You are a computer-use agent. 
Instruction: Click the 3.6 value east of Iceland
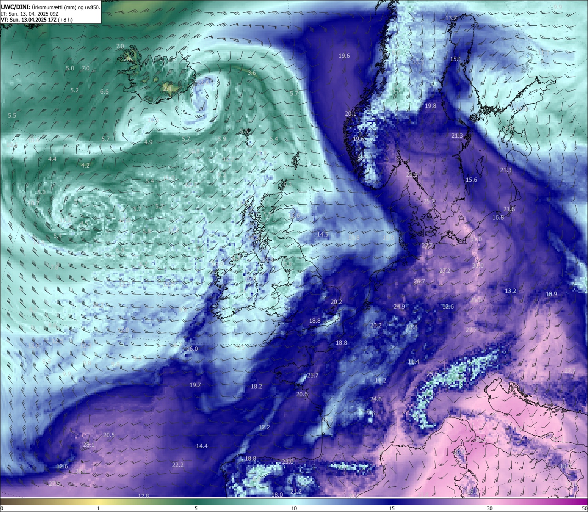click(252, 73)
